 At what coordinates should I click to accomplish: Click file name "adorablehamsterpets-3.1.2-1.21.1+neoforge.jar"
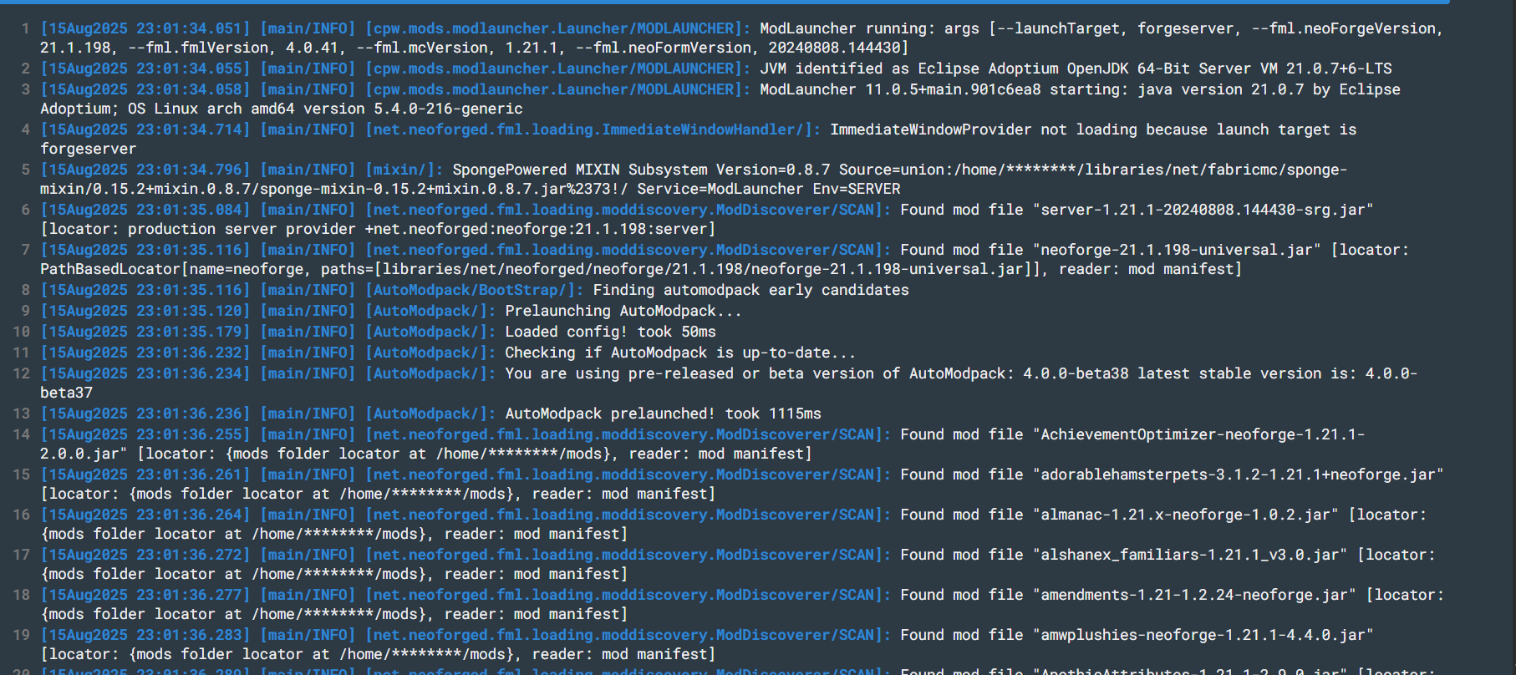point(1238,475)
